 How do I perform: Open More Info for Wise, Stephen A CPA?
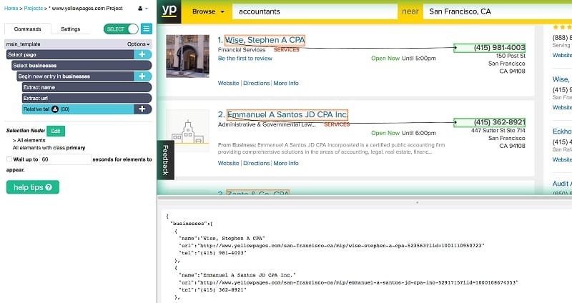click(286, 83)
